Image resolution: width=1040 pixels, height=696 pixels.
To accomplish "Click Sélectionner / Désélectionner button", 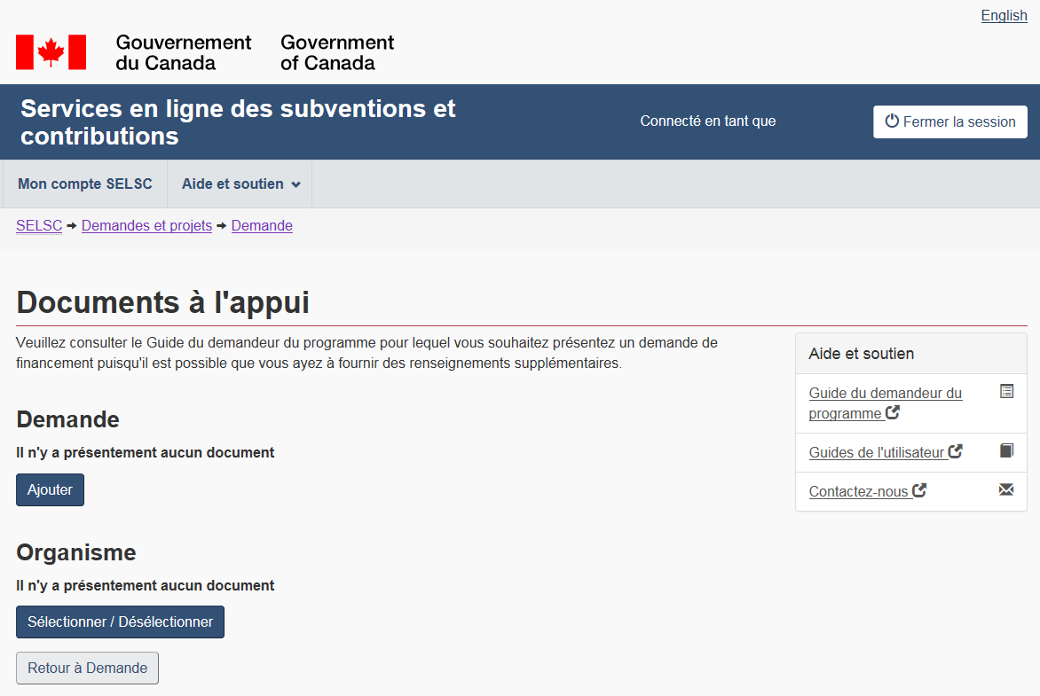I will pos(120,622).
